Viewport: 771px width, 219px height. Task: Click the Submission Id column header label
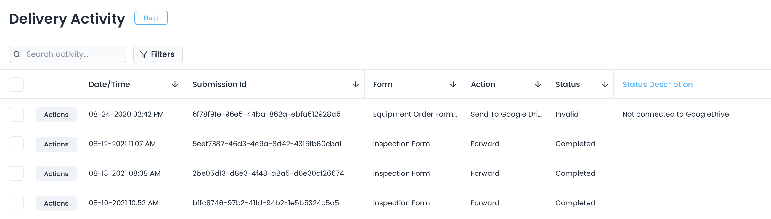coord(219,84)
